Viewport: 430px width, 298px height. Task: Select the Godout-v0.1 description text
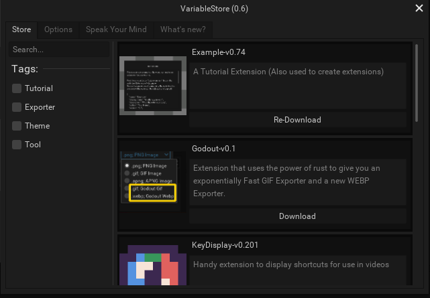pyautogui.click(x=286, y=181)
